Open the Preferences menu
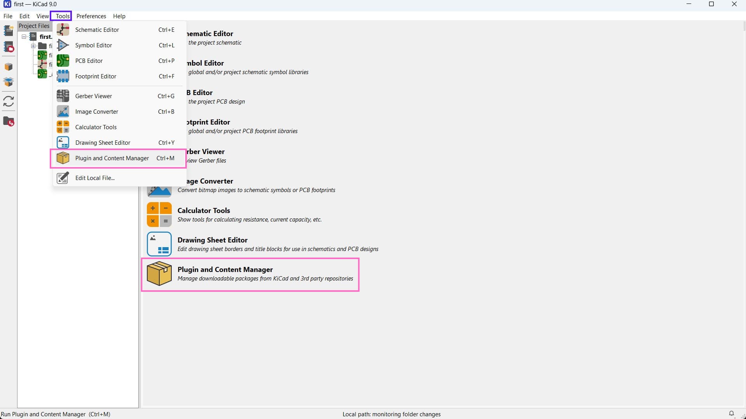 (91, 16)
